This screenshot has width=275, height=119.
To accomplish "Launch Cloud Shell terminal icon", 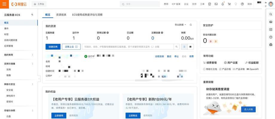I will [x=216, y=4].
